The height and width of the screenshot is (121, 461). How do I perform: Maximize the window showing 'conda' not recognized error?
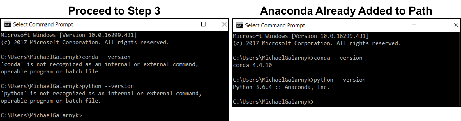pyautogui.click(x=203, y=24)
